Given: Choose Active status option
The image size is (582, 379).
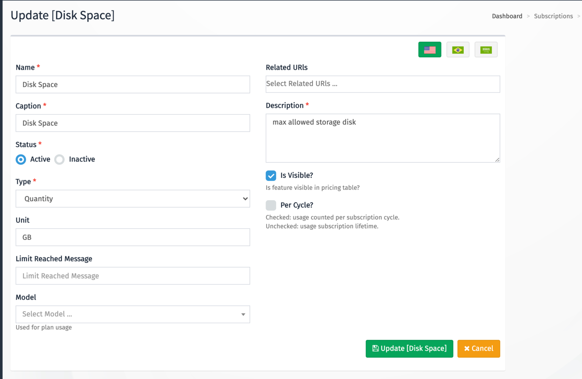Looking at the screenshot, I should point(21,160).
